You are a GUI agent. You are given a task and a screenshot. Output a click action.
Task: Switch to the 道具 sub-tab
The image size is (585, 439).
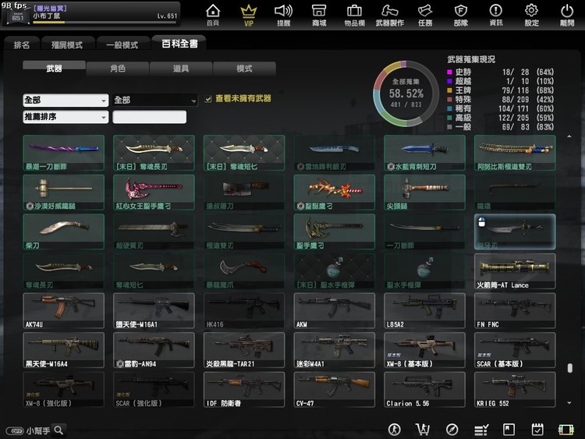(181, 69)
